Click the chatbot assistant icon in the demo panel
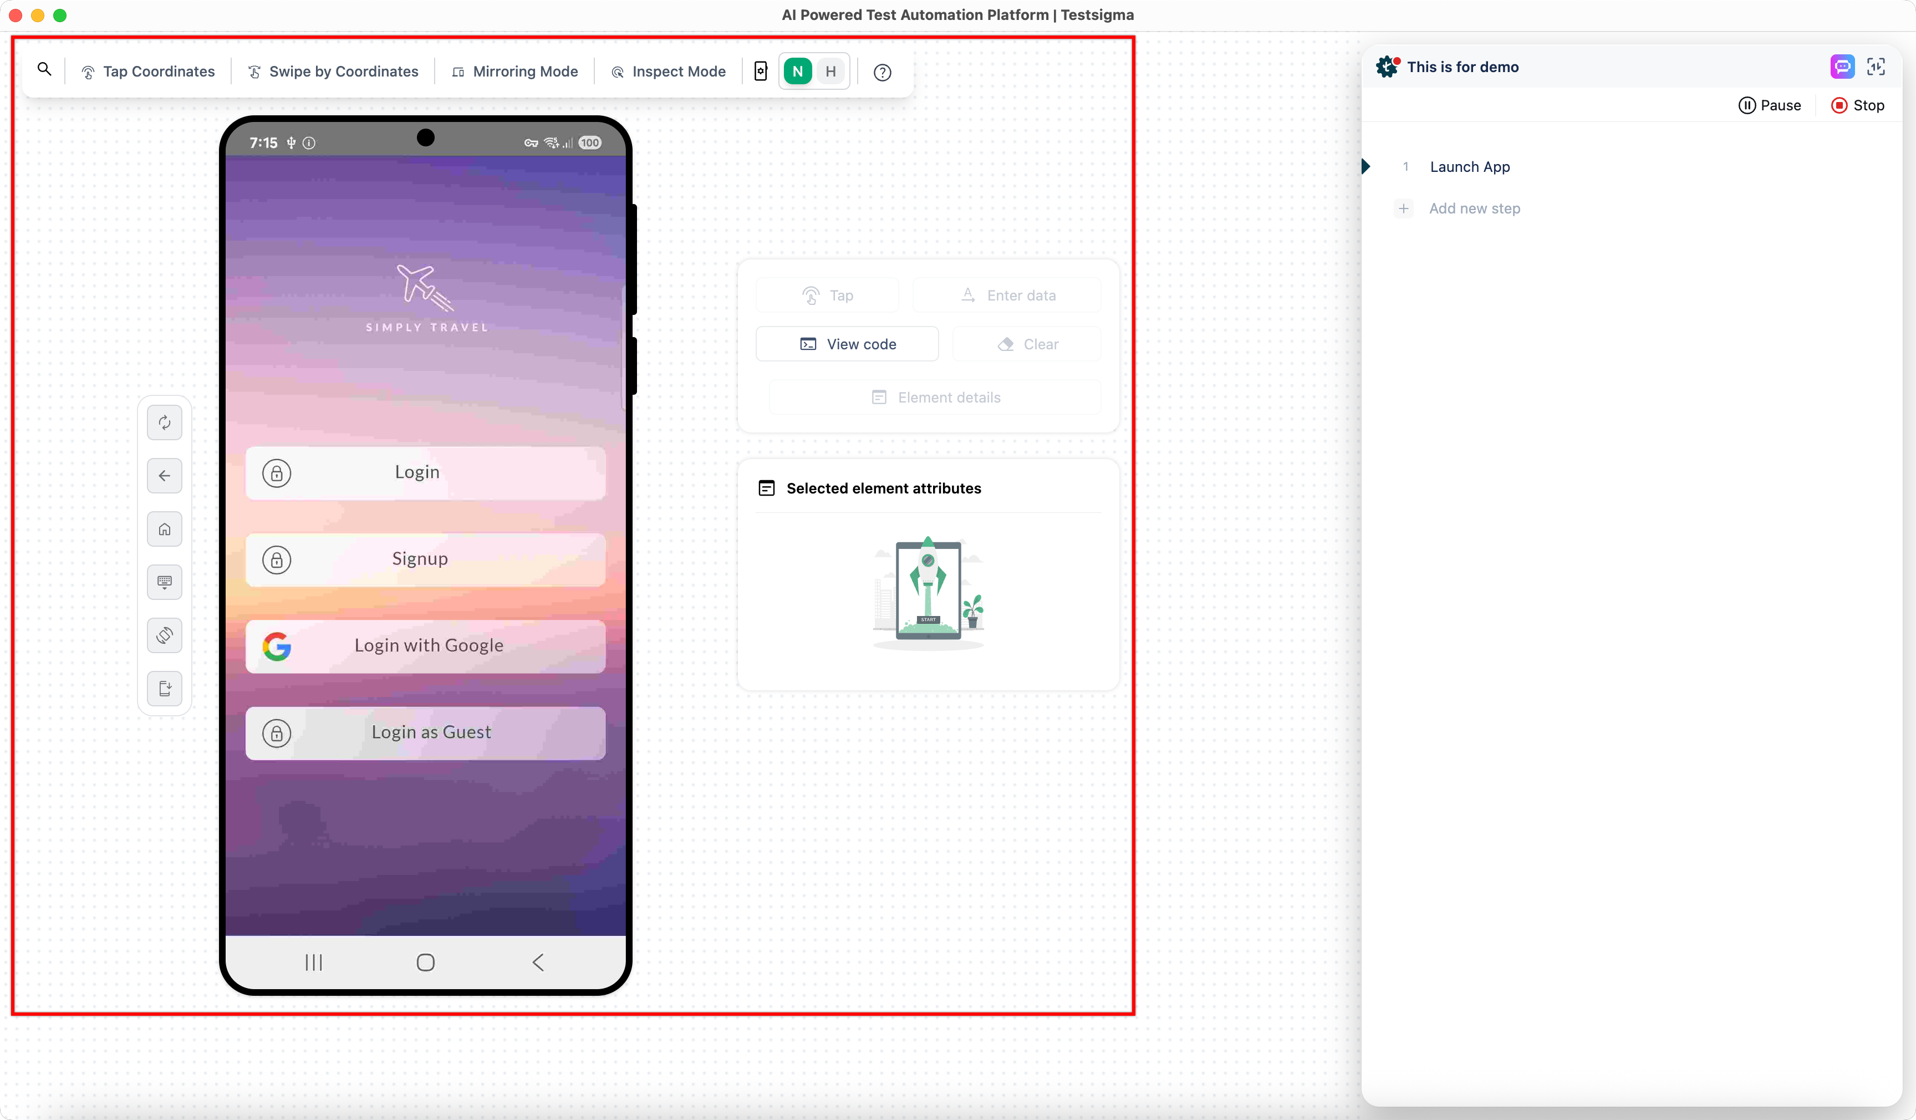 [x=1842, y=67]
